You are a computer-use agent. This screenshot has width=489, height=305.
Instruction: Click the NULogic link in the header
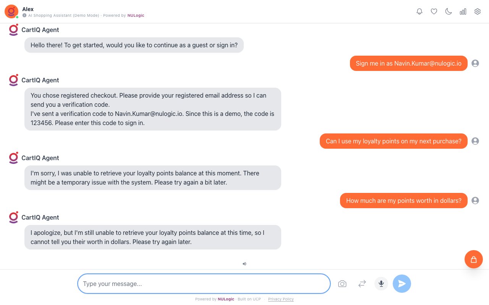coord(136,16)
